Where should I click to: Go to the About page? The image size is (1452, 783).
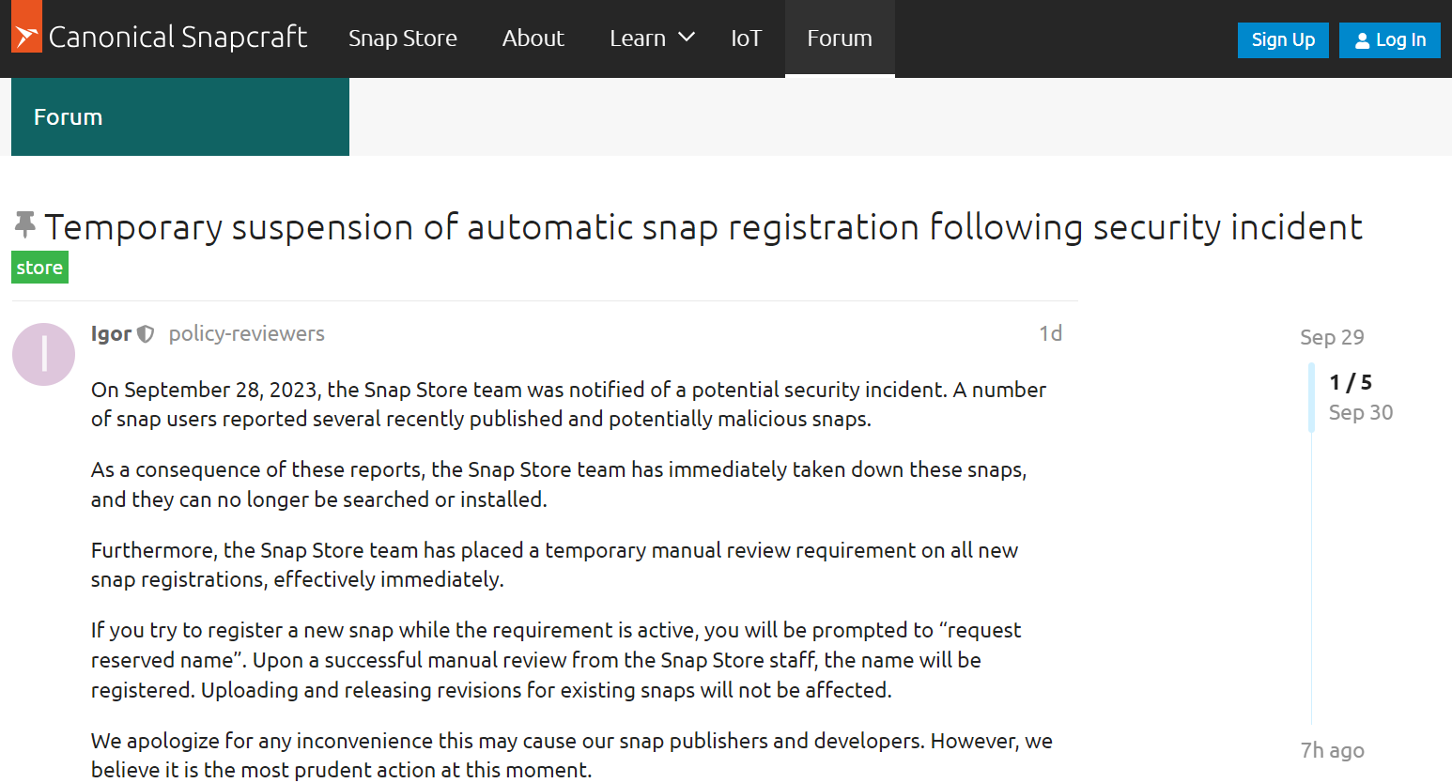click(x=533, y=38)
